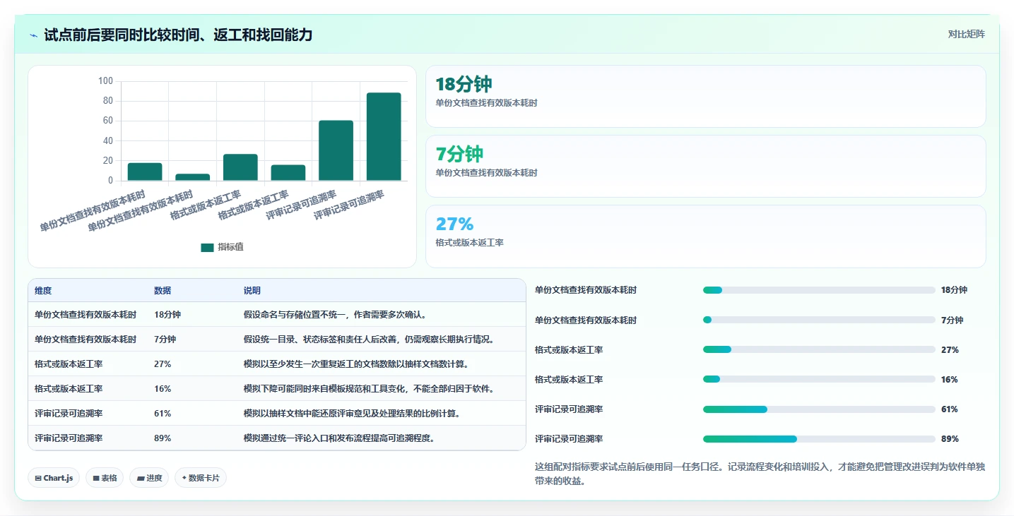Click the icon inside the 进度 chip

141,478
